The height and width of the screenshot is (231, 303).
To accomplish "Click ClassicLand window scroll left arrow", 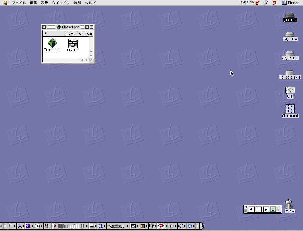I will pyautogui.click(x=82, y=60).
